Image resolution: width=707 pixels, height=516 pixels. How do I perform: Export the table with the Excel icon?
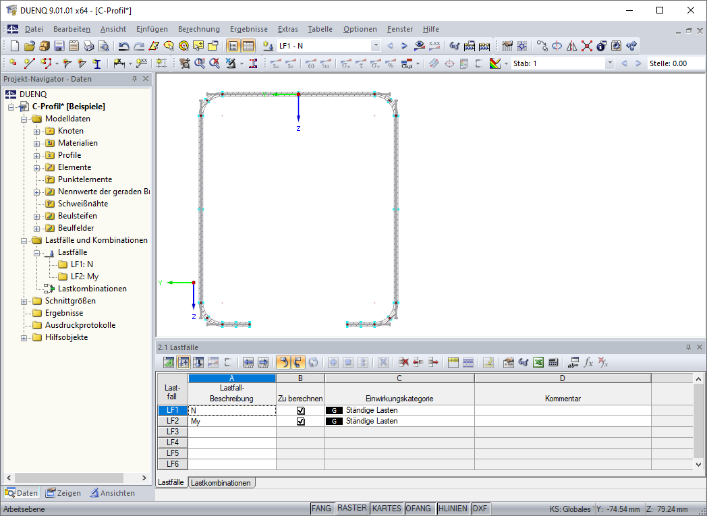pyautogui.click(x=538, y=362)
